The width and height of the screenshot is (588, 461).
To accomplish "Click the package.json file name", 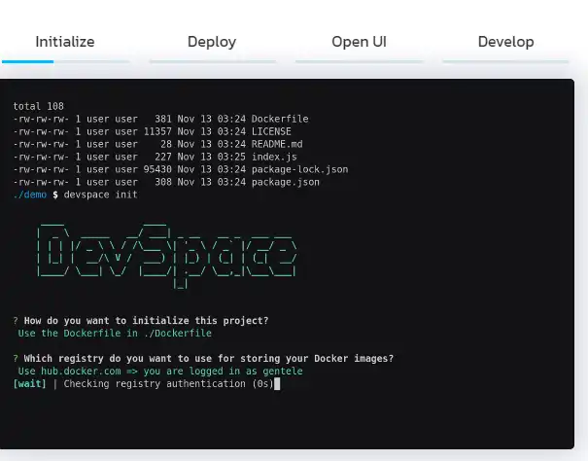I will click(x=286, y=182).
